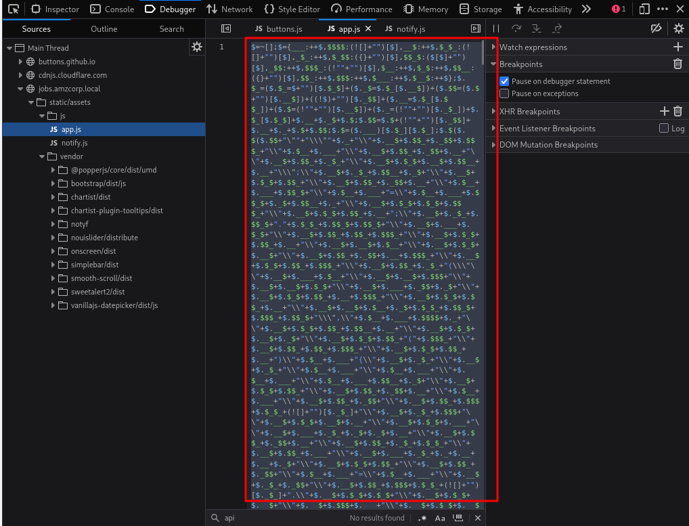
Task: Open the Inspector panel
Action: pos(55,9)
